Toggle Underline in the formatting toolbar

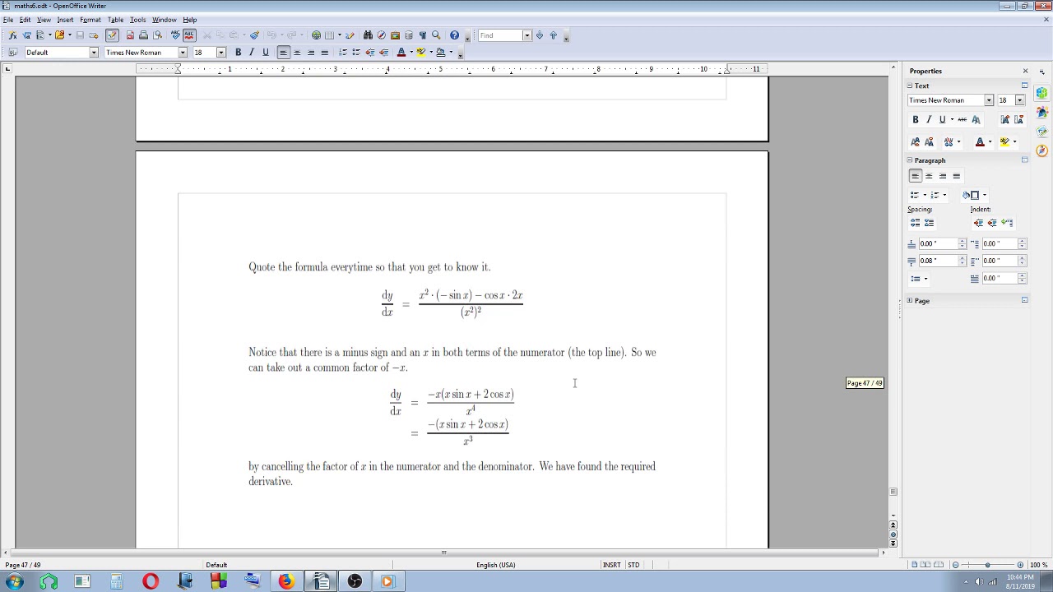266,53
